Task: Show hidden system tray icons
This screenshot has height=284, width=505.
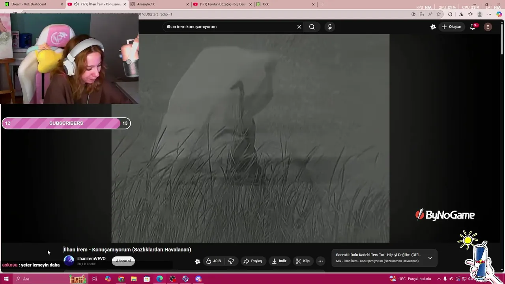Action: (439, 279)
